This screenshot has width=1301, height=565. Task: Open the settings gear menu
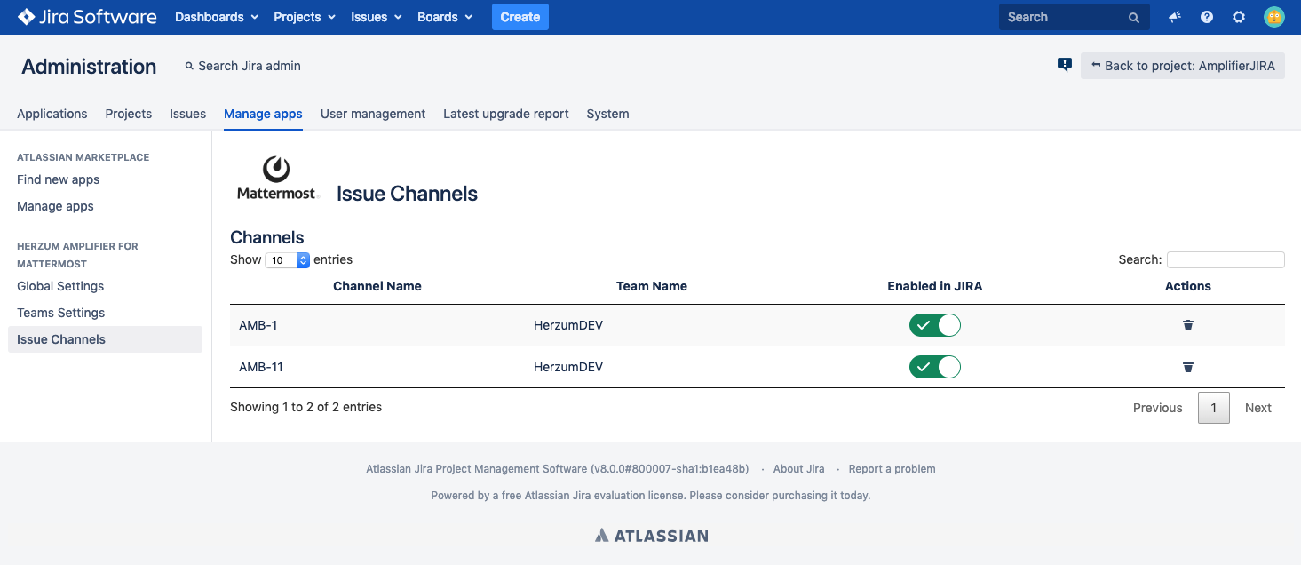pos(1239,17)
